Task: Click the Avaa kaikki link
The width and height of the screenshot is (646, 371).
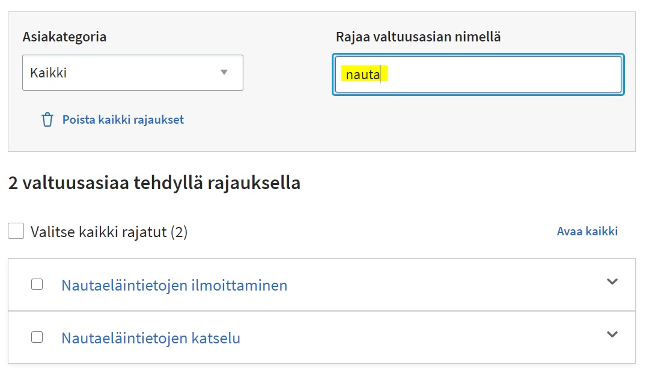Action: (587, 231)
